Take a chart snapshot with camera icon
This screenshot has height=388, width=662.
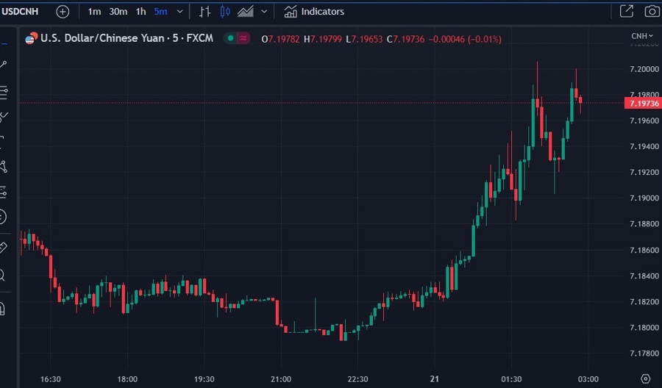point(652,11)
